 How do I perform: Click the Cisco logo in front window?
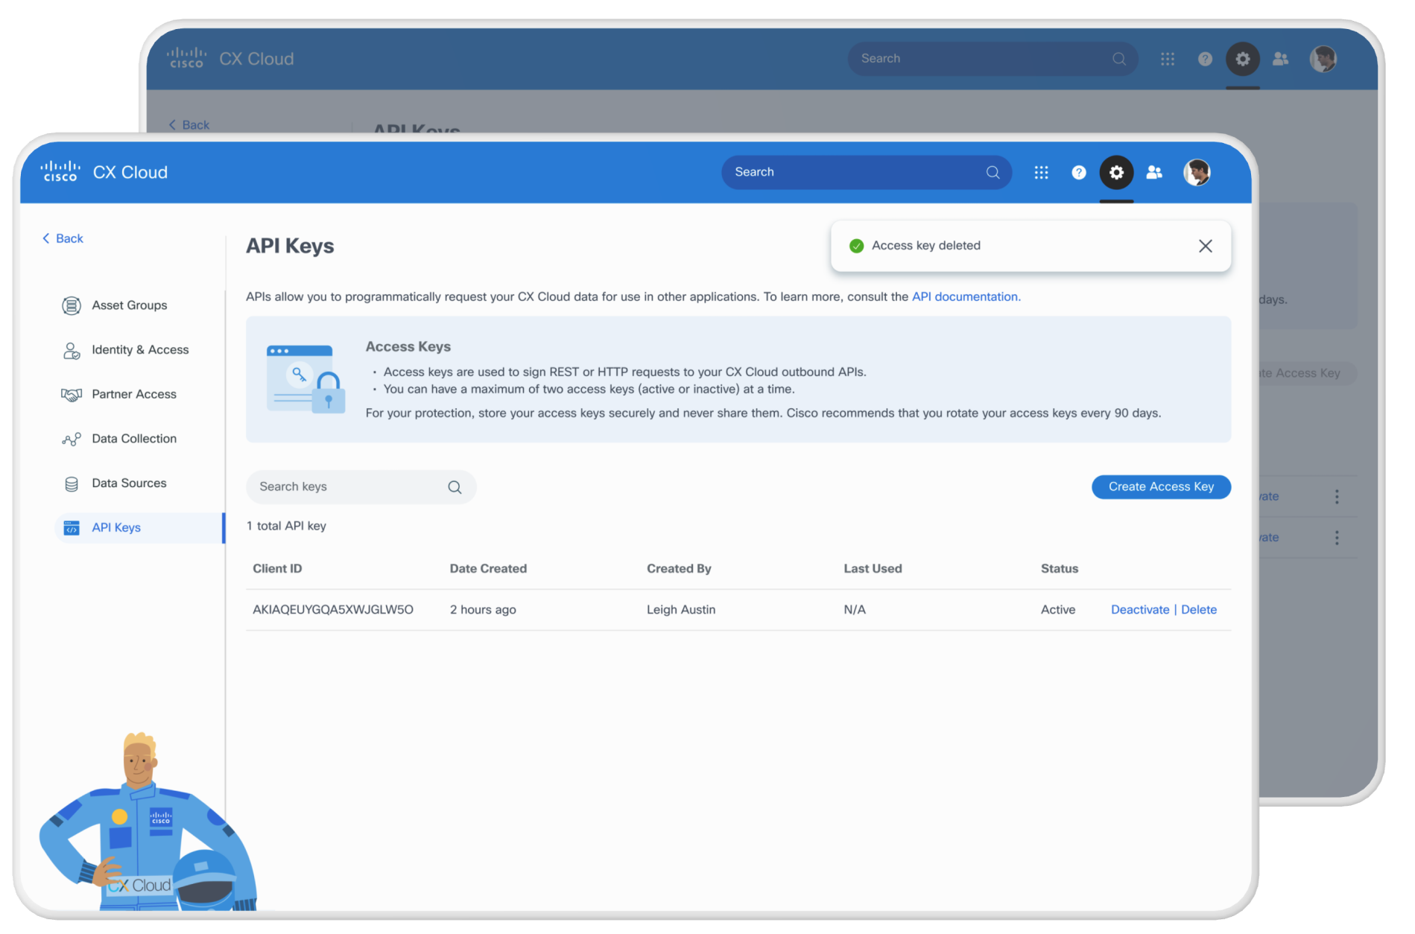pos(60,172)
